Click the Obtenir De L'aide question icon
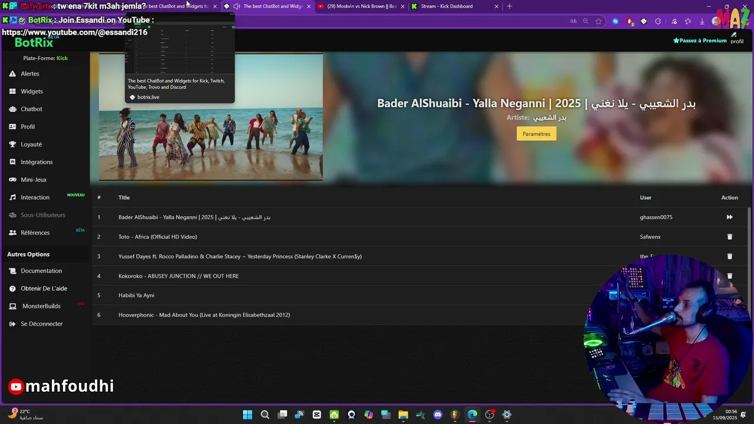 pos(12,289)
